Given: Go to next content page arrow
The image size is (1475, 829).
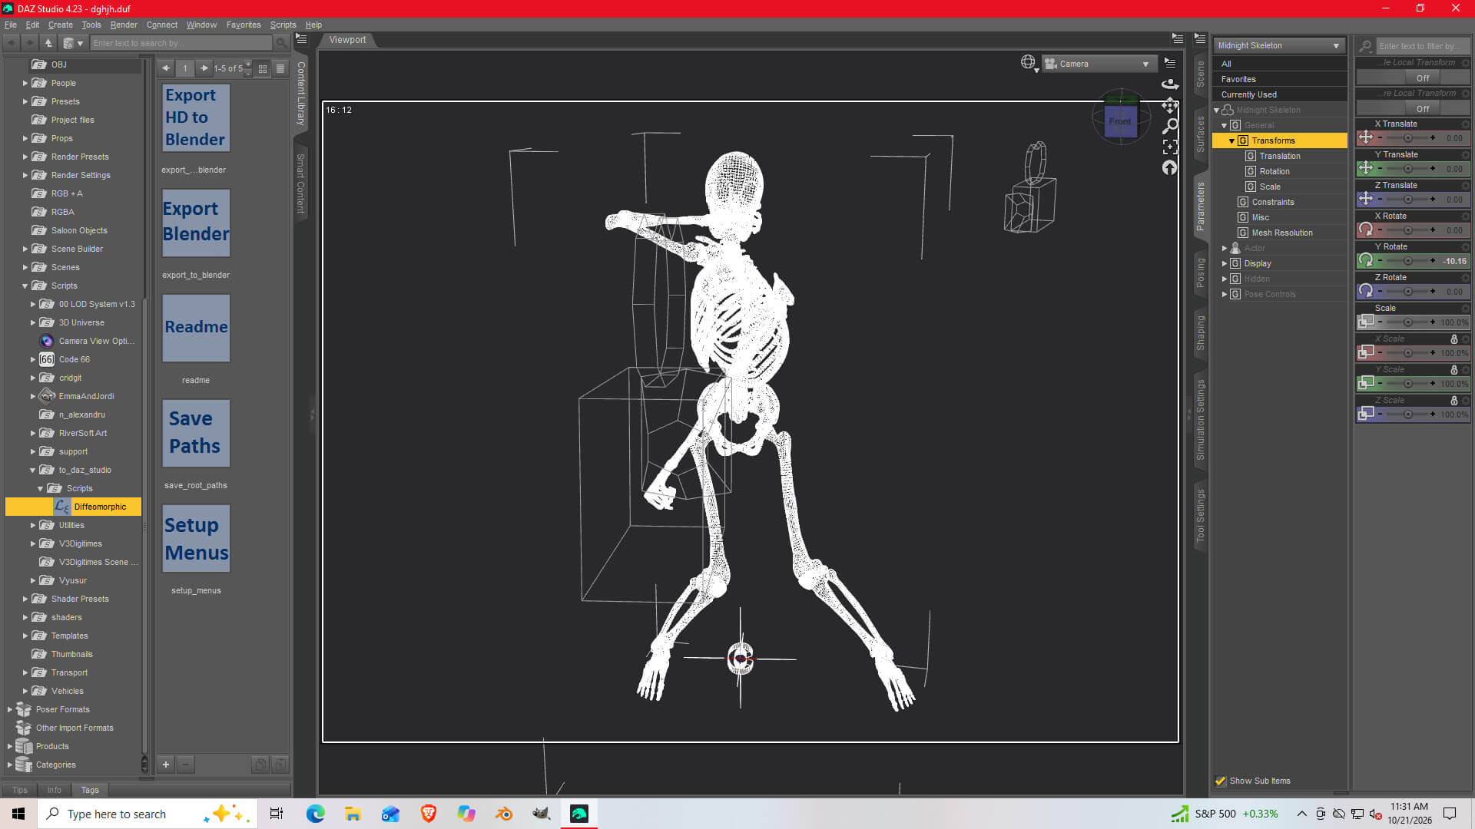Looking at the screenshot, I should [x=204, y=68].
